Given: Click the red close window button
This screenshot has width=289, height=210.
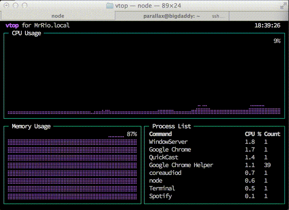Looking at the screenshot, I should pyautogui.click(x=6, y=6).
